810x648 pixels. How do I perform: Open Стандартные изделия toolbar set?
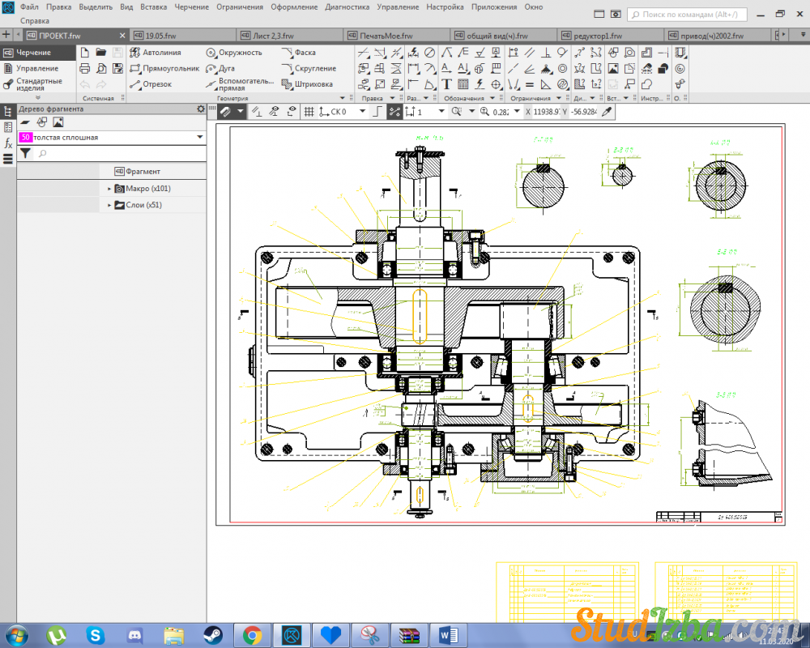click(38, 84)
